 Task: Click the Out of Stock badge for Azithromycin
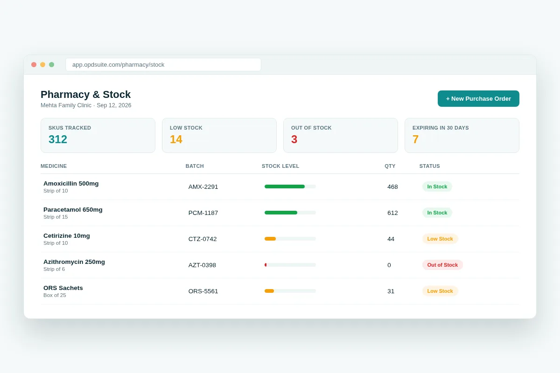[x=442, y=265]
